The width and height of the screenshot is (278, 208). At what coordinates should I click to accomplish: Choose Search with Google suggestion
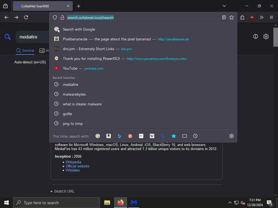pyautogui.click(x=143, y=29)
